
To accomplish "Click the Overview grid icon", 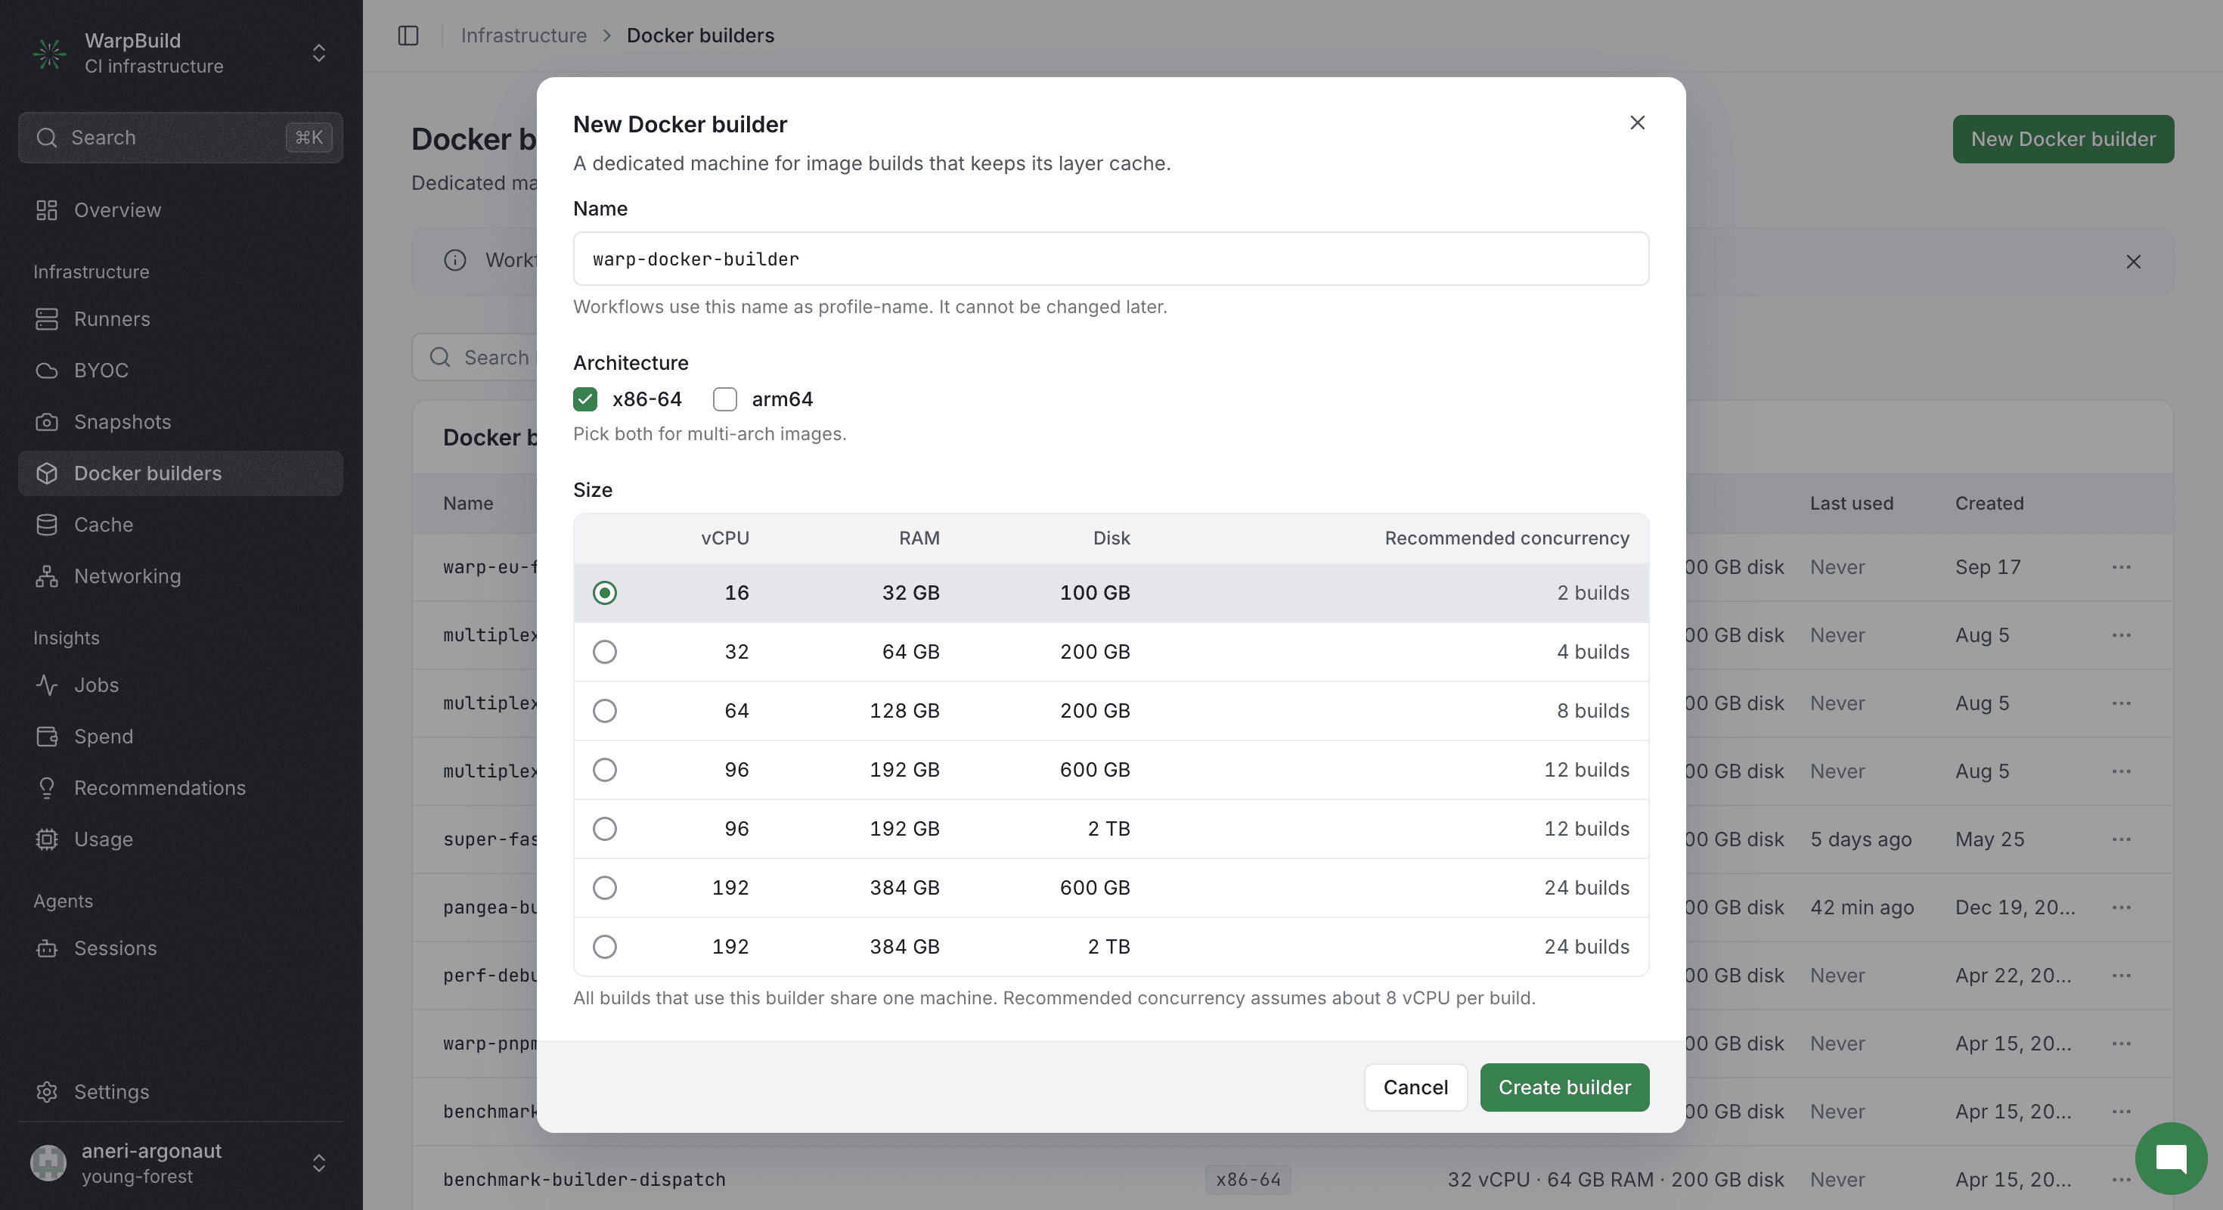I will 47,209.
